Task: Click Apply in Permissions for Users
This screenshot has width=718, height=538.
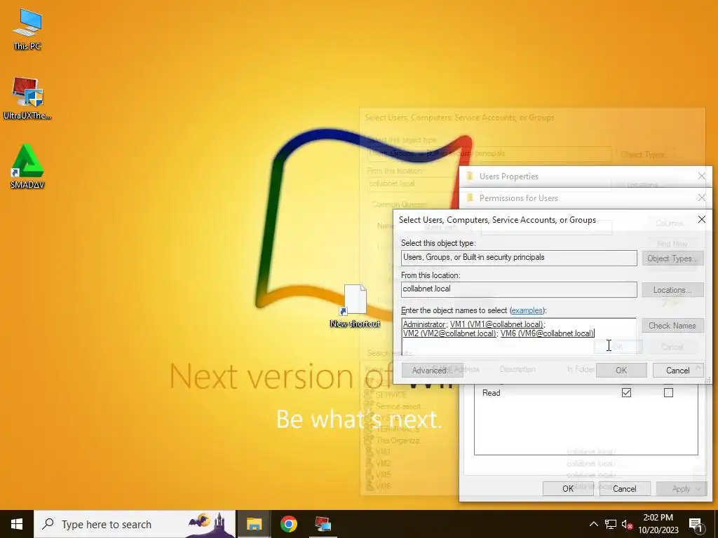Action: pos(681,488)
